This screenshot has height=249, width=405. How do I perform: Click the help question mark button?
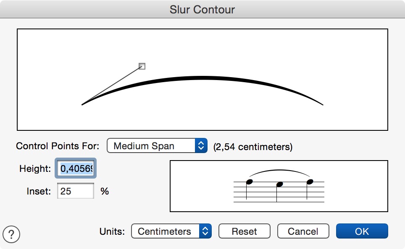point(11,234)
